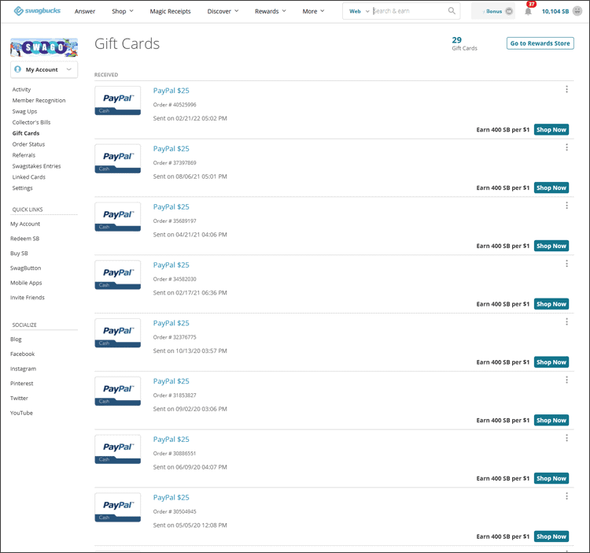Image resolution: width=590 pixels, height=553 pixels.
Task: Open PayPal $25 title sent 04/21/21
Action: [171, 207]
